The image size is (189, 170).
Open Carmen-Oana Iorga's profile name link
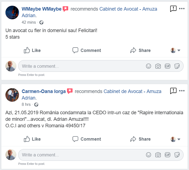click(43, 91)
